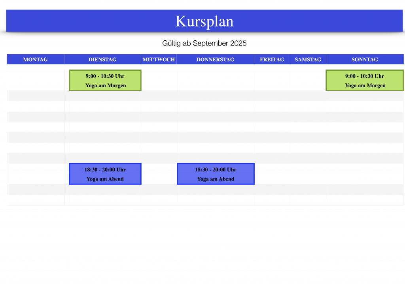Screen dimensions: 405x286
Task: Open Tuesday's Yoga am Morgen class
Action: point(105,80)
